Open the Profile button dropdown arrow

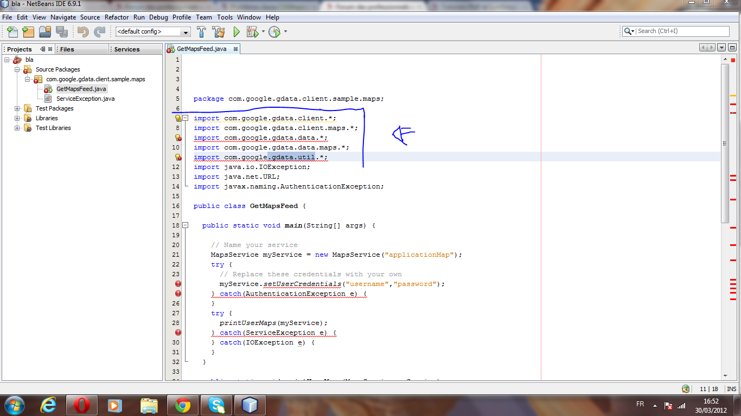click(285, 32)
